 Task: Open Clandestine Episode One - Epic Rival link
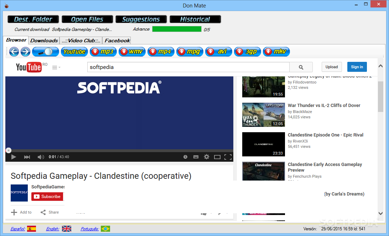[x=326, y=135]
